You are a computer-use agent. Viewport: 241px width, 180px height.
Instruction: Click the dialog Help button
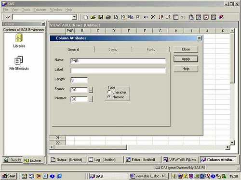(186, 69)
